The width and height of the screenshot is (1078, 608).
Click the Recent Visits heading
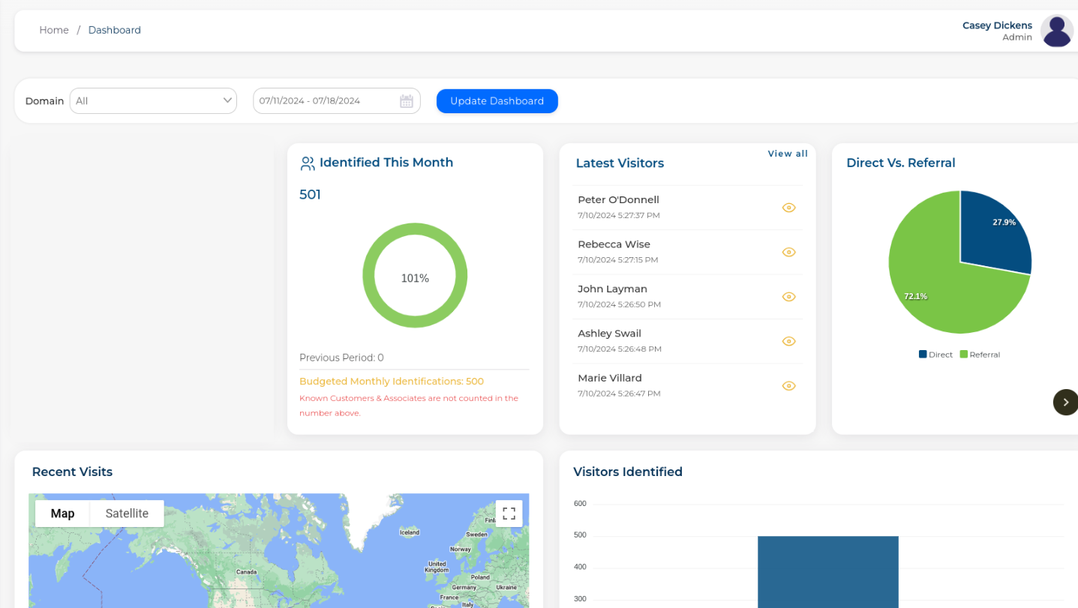(72, 472)
